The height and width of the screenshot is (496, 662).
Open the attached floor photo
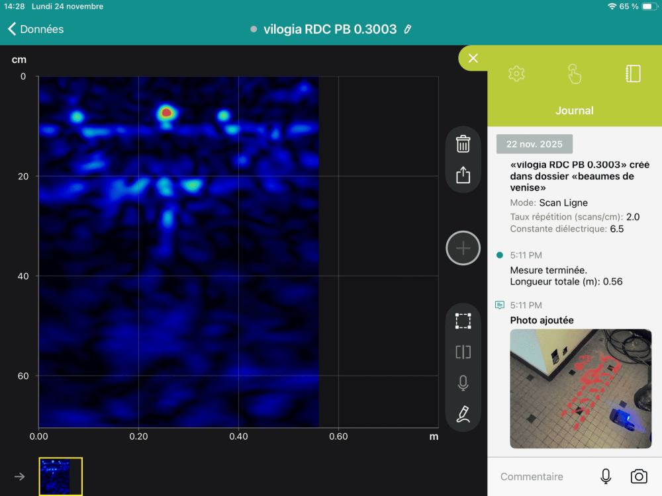[x=580, y=389]
